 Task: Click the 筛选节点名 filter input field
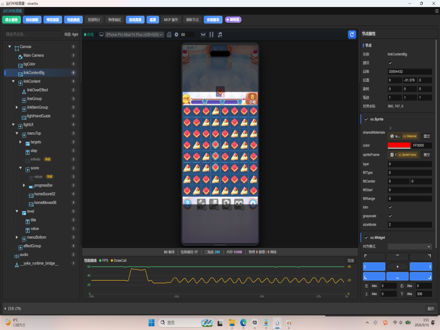coord(33,34)
